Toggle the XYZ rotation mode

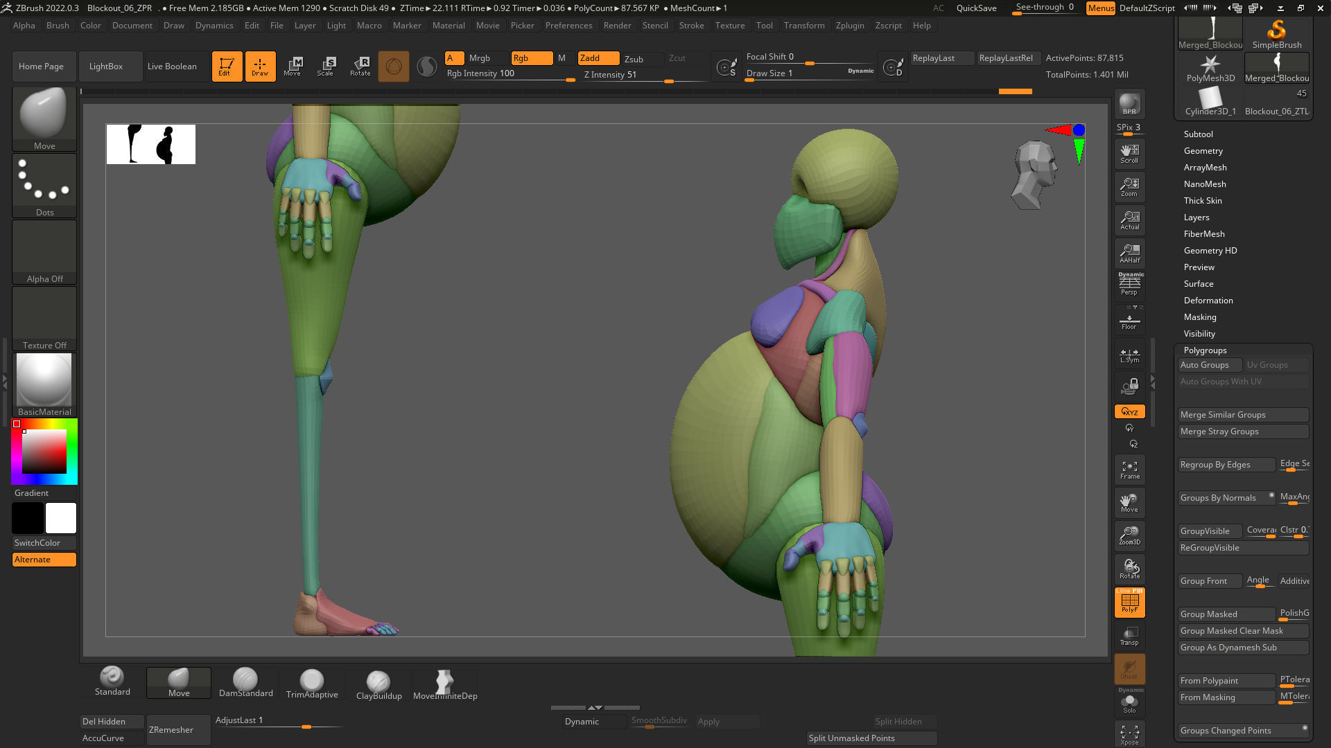point(1129,411)
